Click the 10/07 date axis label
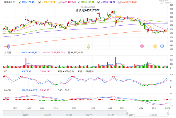 [15, 108]
